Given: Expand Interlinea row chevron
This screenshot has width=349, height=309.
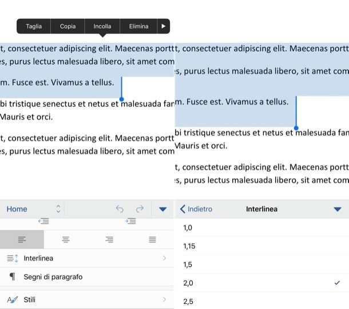Looking at the screenshot, I should click(x=164, y=258).
